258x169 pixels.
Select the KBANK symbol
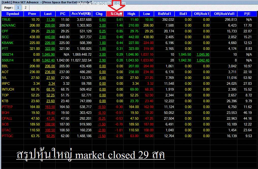click(8, 43)
